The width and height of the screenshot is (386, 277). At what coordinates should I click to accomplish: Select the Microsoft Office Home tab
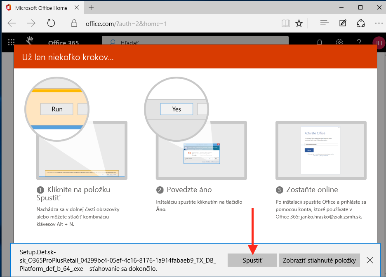(x=41, y=7)
